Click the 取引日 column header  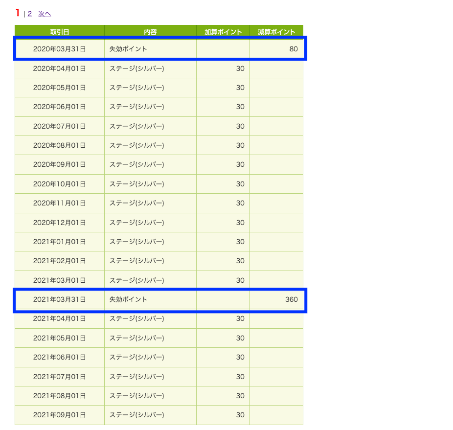tap(60, 32)
